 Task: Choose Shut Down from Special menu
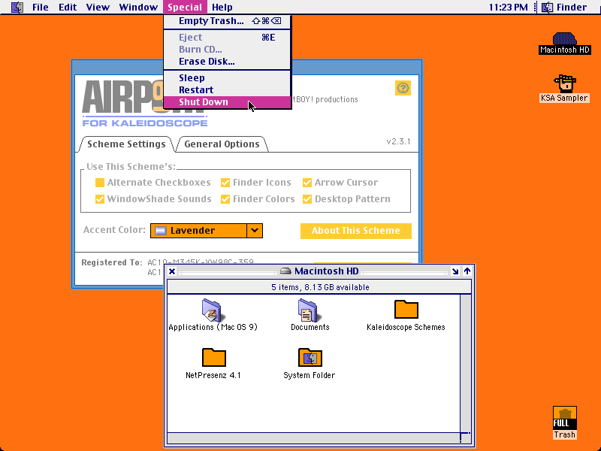(x=228, y=102)
